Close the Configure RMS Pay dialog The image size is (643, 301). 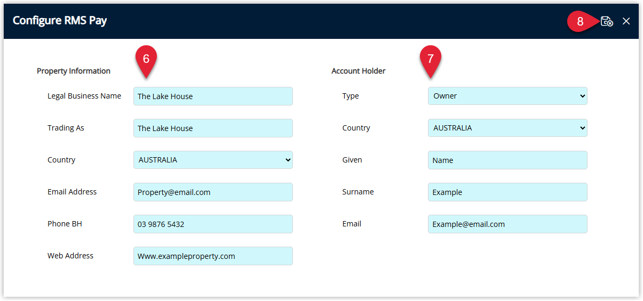click(626, 21)
